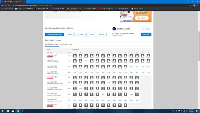Click occupied seat 4 in Botched Snap room
The width and height of the screenshot is (200, 113).
pyautogui.click(x=92, y=61)
